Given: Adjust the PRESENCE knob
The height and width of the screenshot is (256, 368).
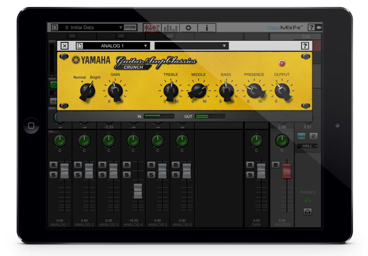Looking at the screenshot, I should pos(254,91).
